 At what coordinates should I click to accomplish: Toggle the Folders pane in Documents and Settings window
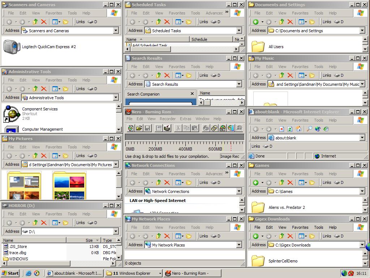coord(312,22)
